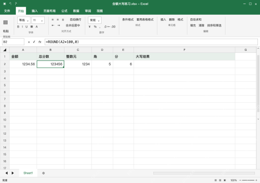The image size is (260, 183).
Task: Open 格式 in the cells group
Action: (180, 20)
